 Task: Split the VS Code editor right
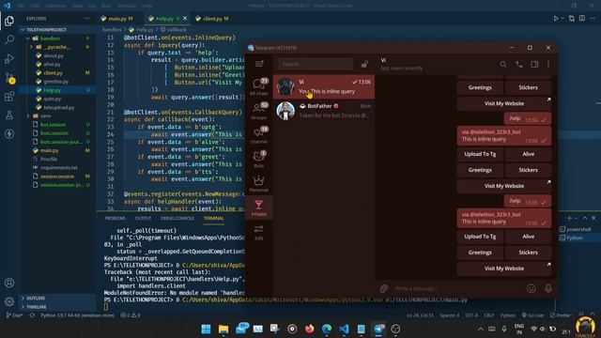coord(582,19)
